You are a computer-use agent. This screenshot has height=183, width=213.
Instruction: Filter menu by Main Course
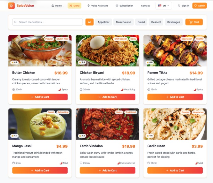(x=123, y=22)
